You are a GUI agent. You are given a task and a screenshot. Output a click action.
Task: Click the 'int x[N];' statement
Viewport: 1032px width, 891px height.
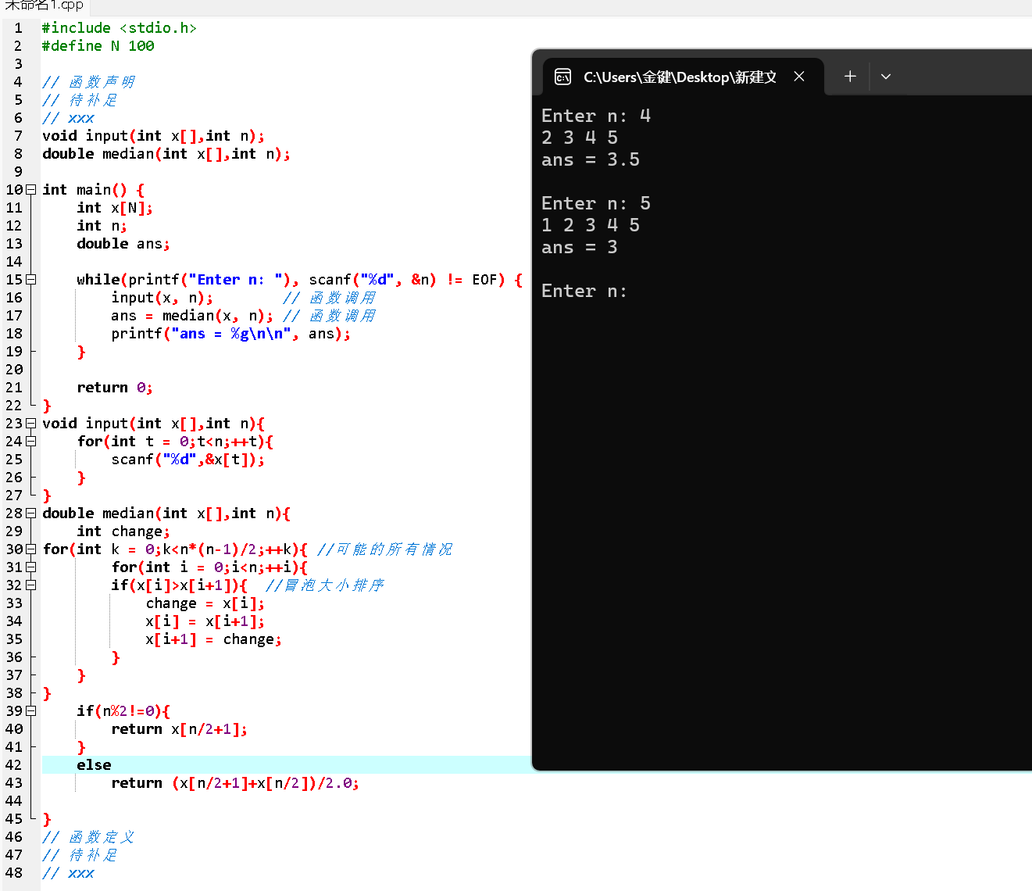tap(115, 208)
